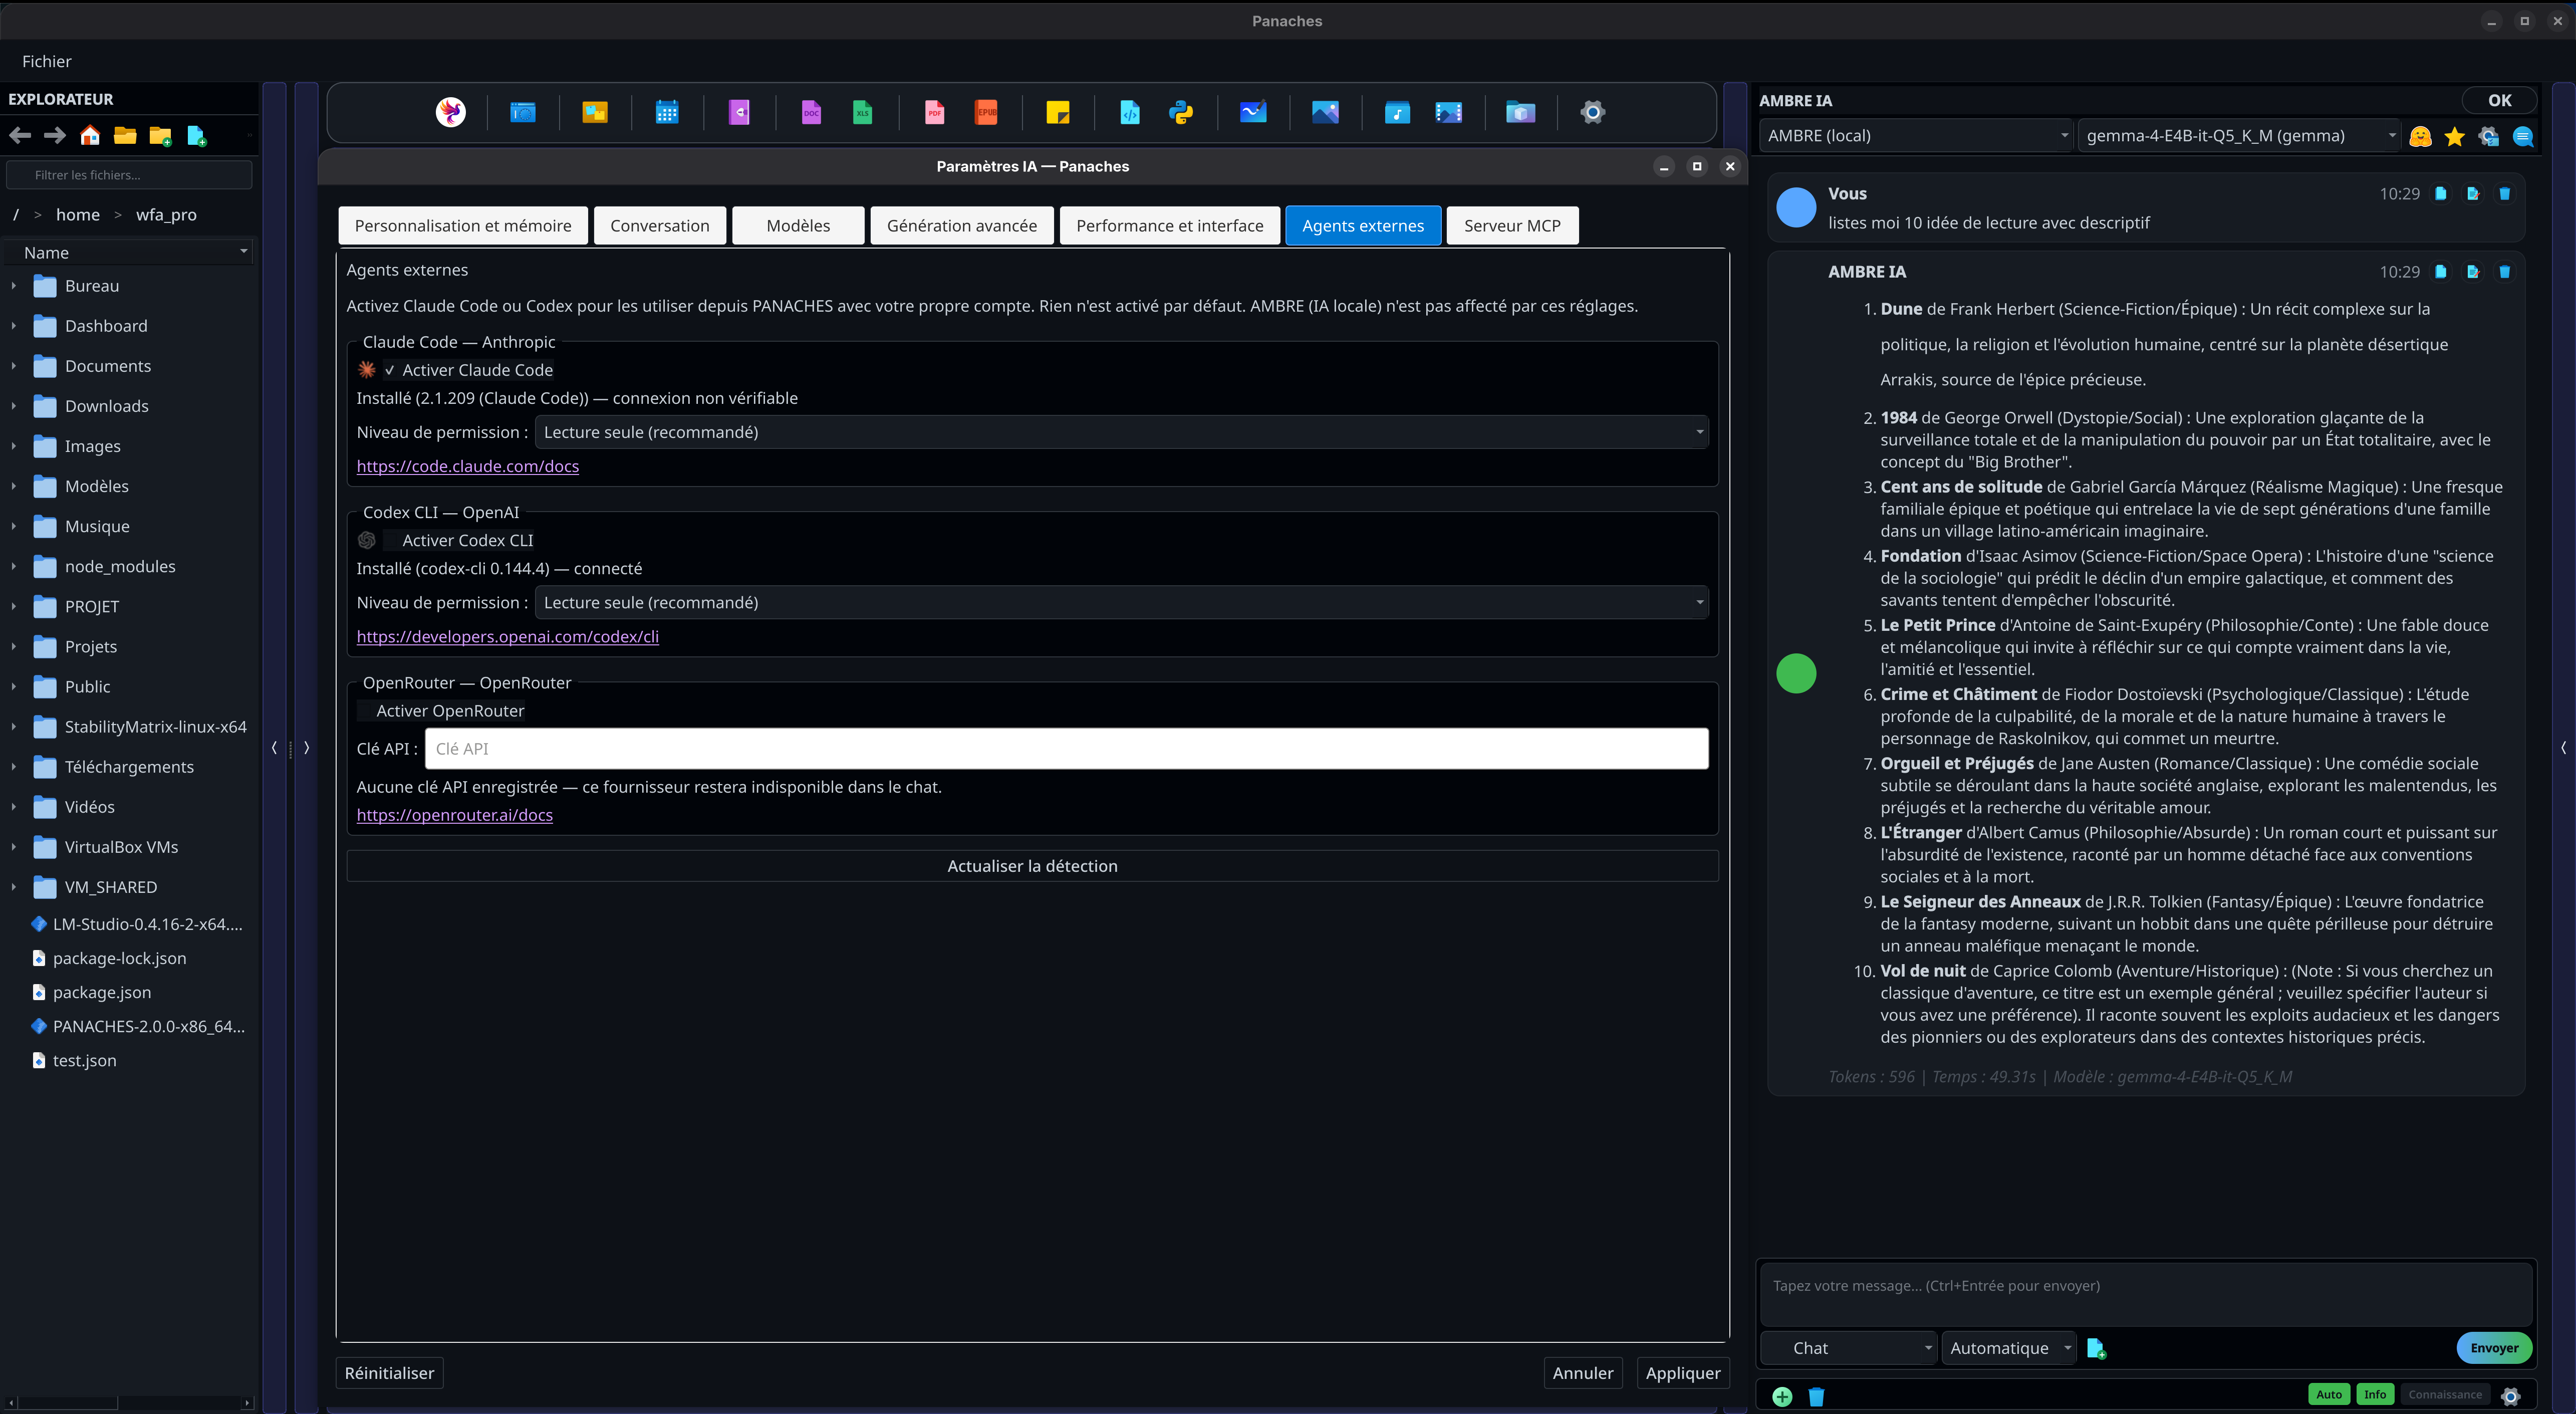2576x1414 pixels.
Task: Open the PDF viewer icon in toolbar
Action: (934, 112)
